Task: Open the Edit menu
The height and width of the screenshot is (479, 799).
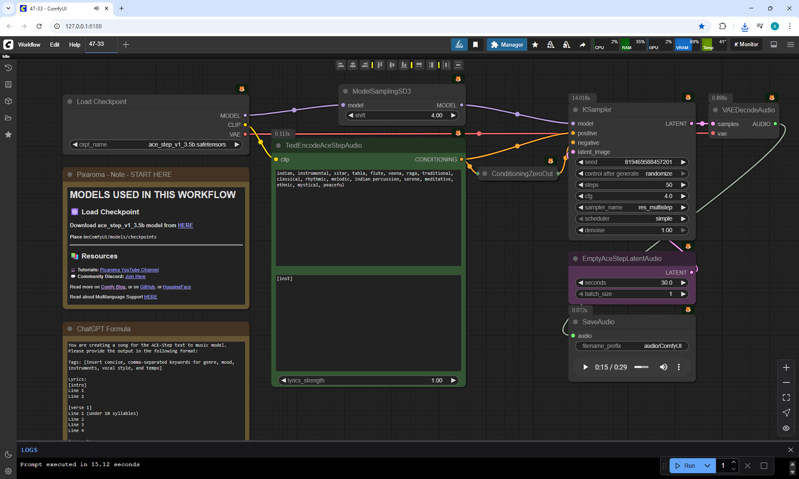Action: point(55,45)
